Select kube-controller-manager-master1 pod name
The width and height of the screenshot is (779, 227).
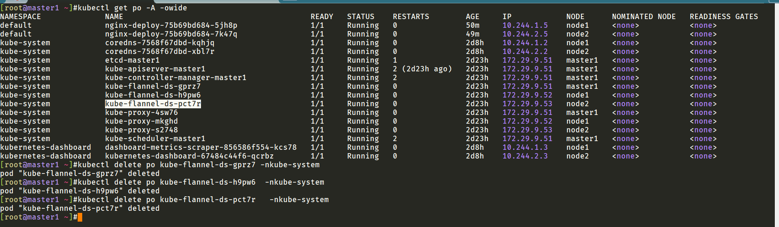[176, 78]
